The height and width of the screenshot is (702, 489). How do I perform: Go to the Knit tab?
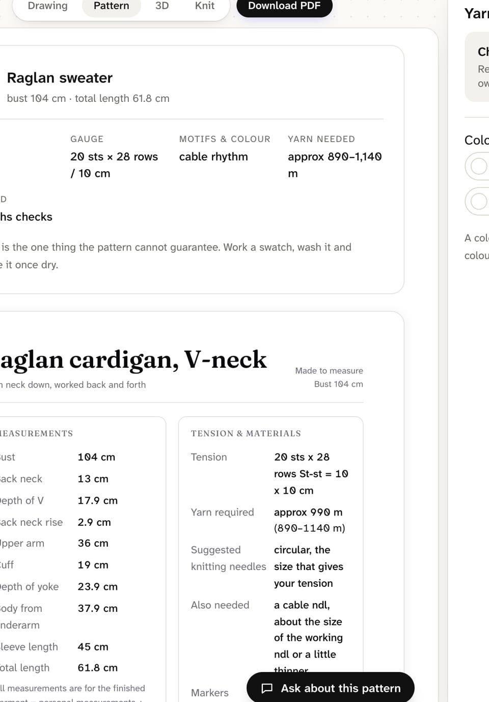pyautogui.click(x=205, y=6)
